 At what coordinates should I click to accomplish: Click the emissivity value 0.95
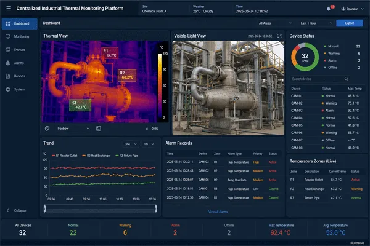click(155, 129)
